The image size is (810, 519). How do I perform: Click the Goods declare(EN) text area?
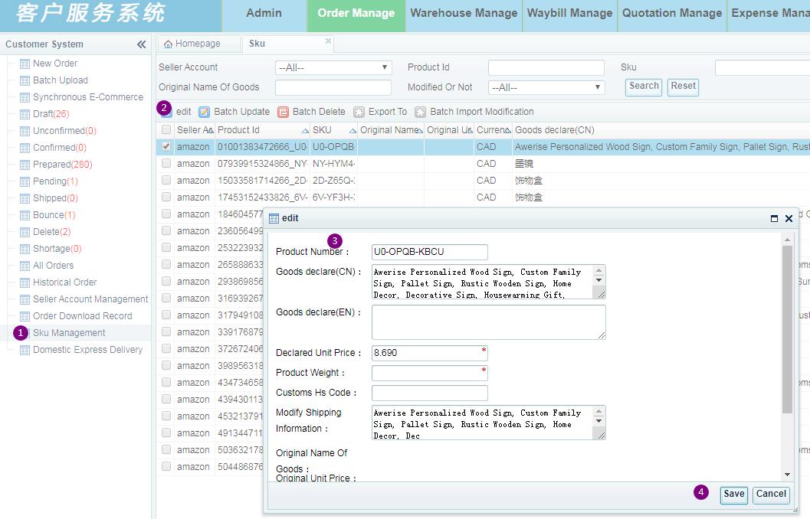(x=489, y=322)
